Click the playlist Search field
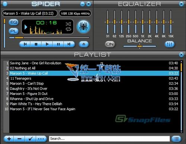The width and height of the screenshot is (186, 144). click(x=109, y=139)
